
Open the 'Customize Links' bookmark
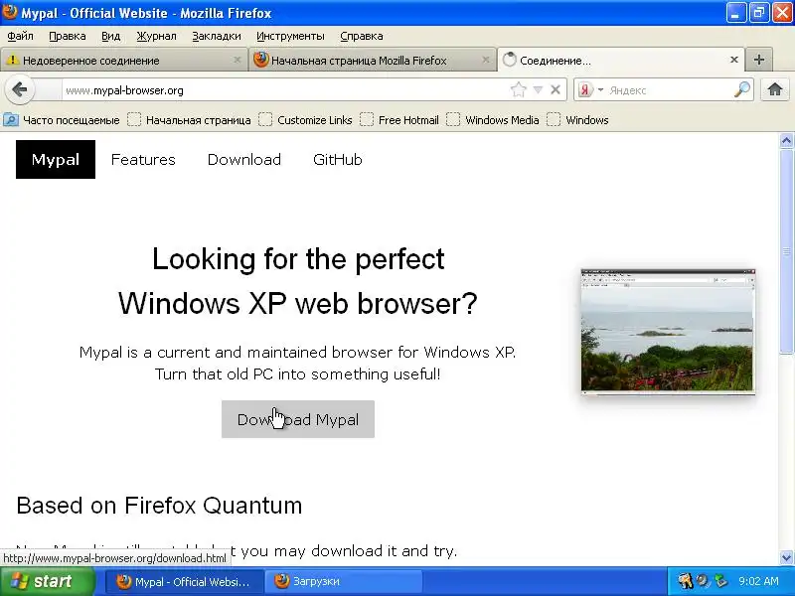(x=305, y=120)
